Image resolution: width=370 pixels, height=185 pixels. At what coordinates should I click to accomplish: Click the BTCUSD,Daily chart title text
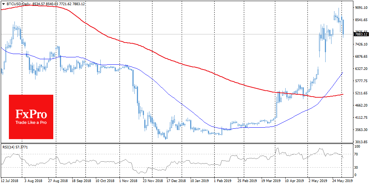coord(19,3)
